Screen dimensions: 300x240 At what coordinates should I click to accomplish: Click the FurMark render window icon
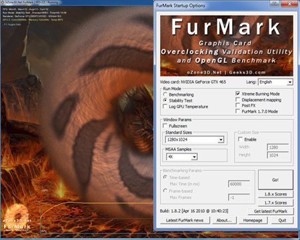[x=3, y=3]
